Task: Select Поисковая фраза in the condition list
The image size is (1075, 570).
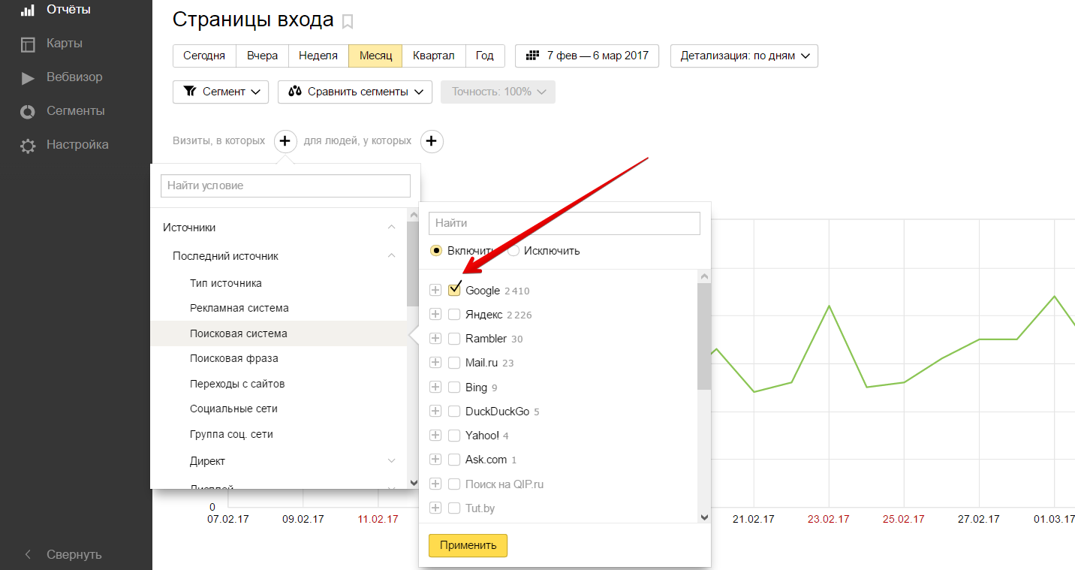Action: (234, 358)
